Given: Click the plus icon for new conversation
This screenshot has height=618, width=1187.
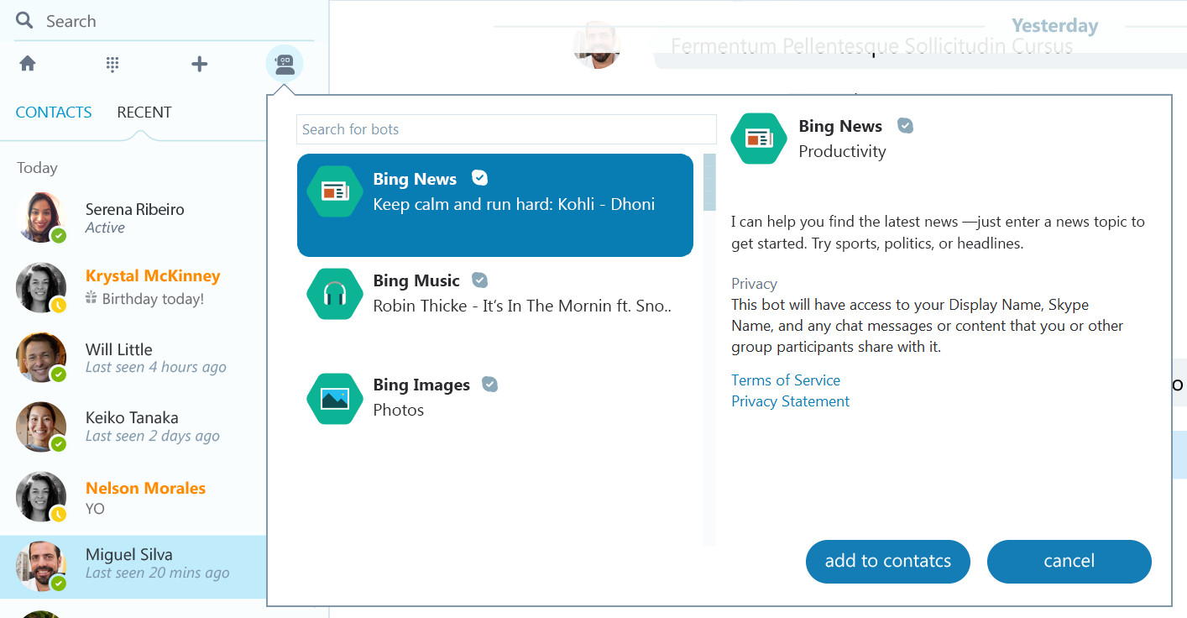Looking at the screenshot, I should click(199, 64).
